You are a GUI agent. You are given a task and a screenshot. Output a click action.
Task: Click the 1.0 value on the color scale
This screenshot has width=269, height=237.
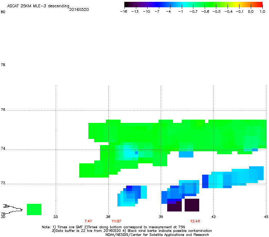262,12
